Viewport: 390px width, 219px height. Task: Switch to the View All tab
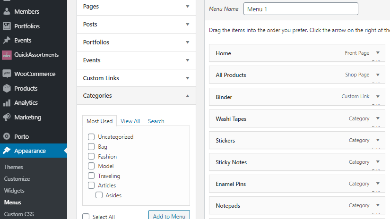pos(130,121)
